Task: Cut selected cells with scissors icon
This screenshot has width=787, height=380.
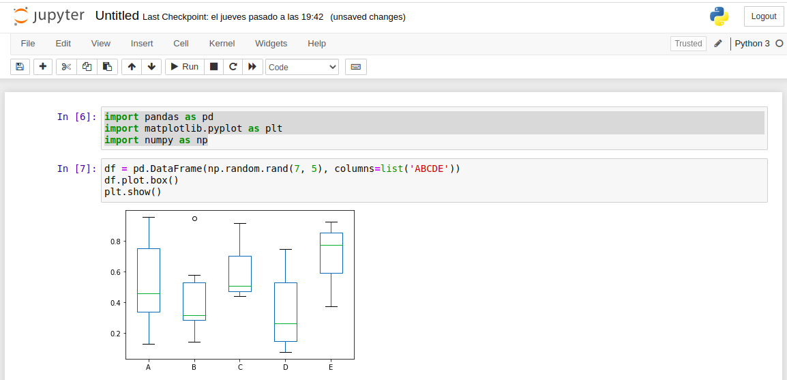Action: (66, 67)
